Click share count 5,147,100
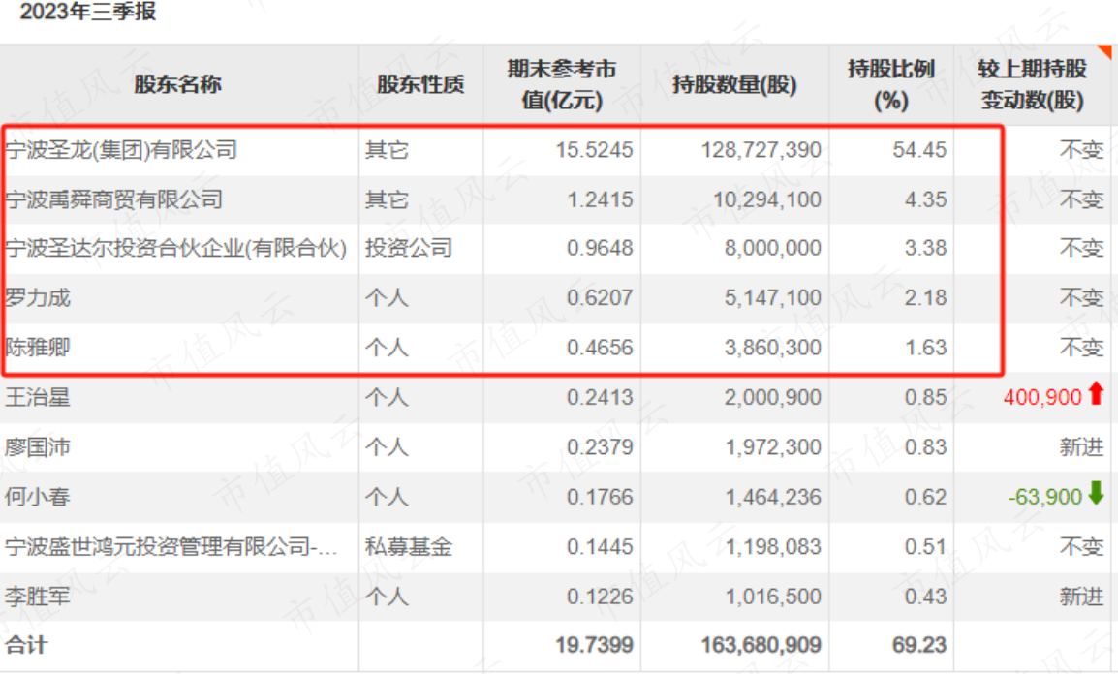The image size is (1118, 674). (x=773, y=297)
